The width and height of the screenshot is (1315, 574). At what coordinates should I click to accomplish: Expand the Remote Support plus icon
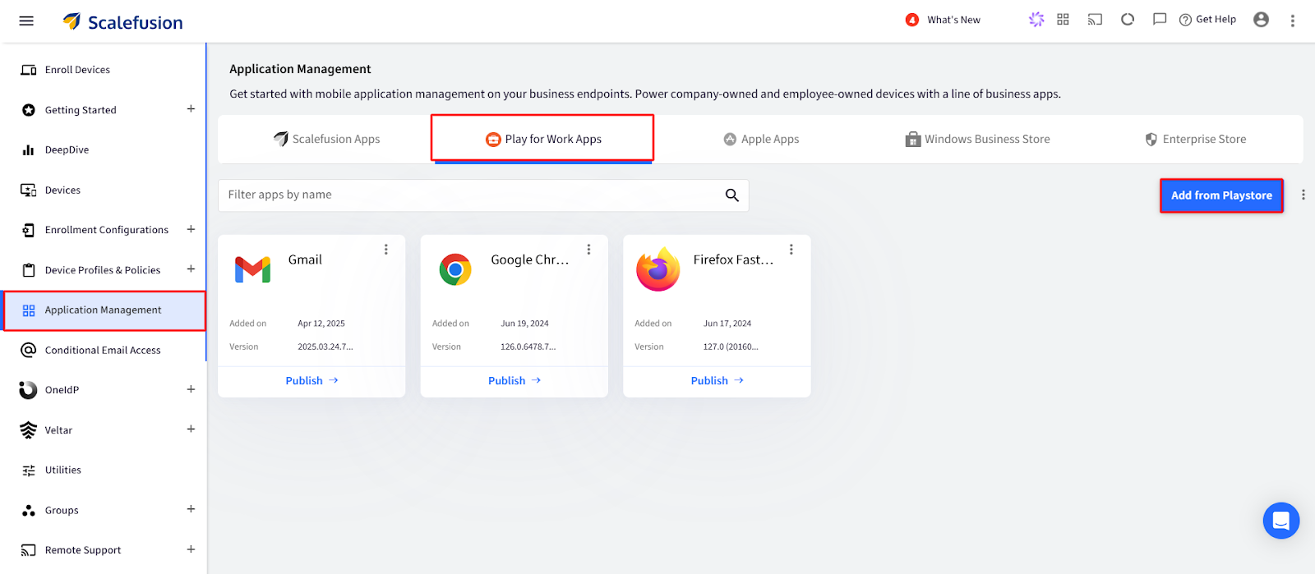coord(191,549)
